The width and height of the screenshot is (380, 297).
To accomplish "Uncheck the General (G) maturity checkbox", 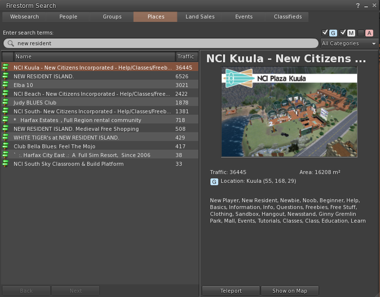I will (x=325, y=33).
